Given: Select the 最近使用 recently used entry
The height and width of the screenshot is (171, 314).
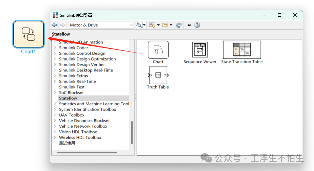Looking at the screenshot, I should (x=67, y=143).
